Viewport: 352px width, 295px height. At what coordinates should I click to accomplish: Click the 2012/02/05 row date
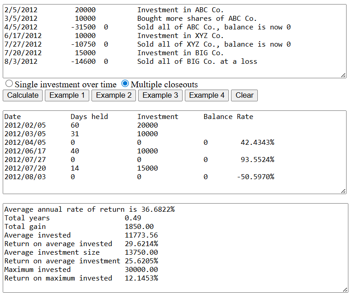(x=25, y=125)
